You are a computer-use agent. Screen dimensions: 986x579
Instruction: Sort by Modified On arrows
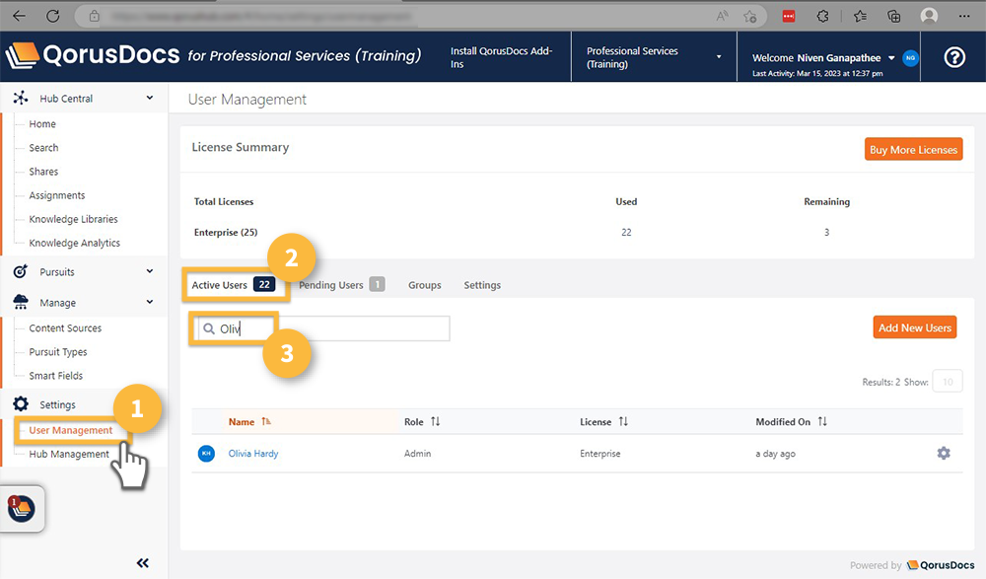point(822,421)
